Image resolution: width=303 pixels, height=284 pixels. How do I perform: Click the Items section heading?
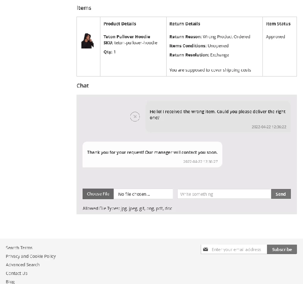pos(84,8)
